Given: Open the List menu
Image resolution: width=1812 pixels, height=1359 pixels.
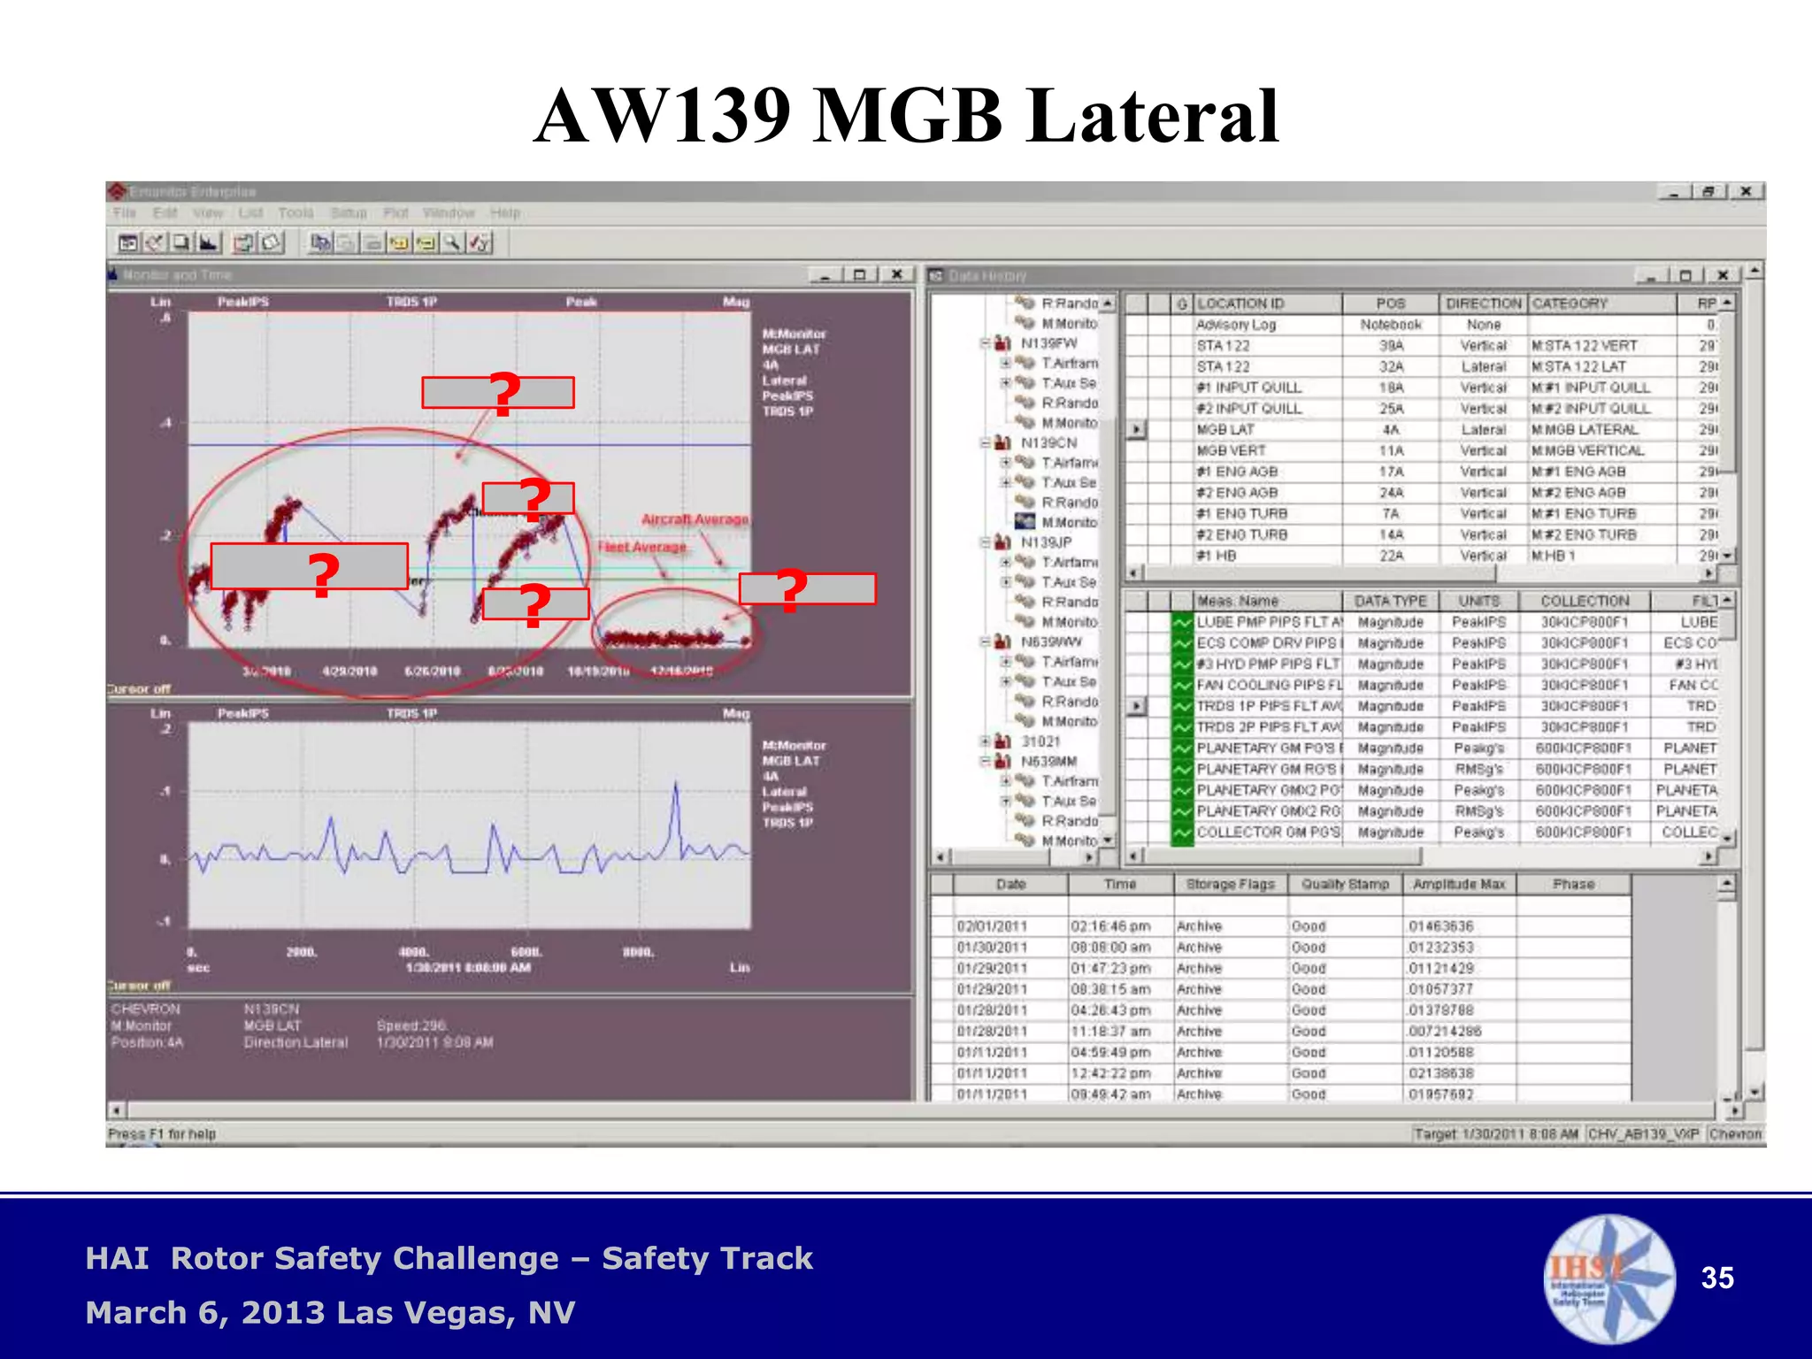Looking at the screenshot, I should point(250,213).
